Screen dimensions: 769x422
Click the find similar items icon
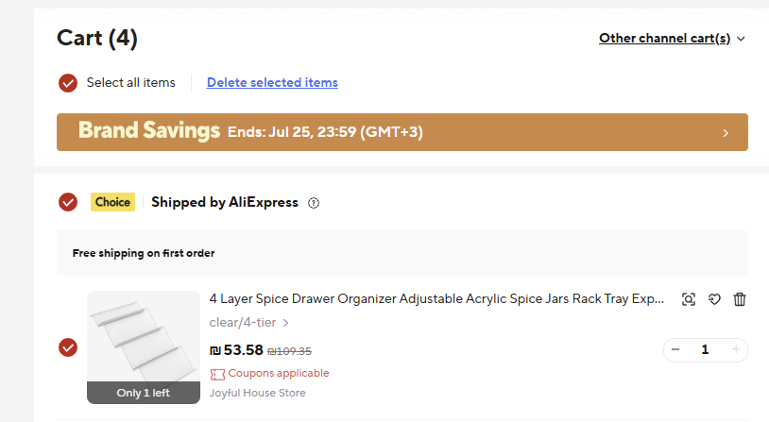click(689, 299)
